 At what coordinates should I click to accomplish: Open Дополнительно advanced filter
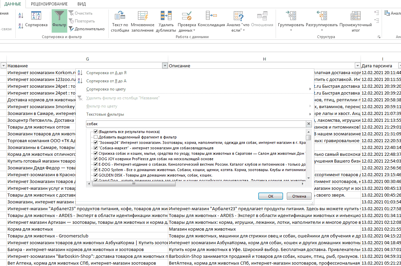87,29
